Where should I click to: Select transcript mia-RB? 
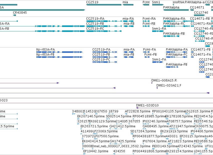[129, 23]
